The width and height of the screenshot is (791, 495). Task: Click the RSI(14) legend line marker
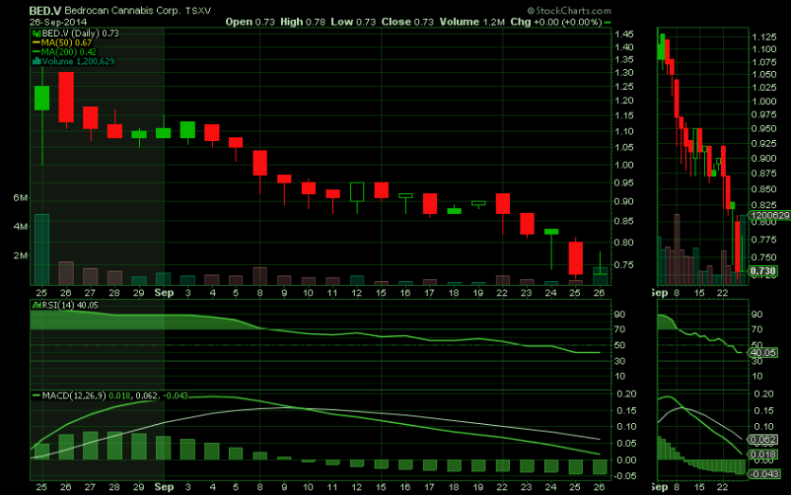point(34,306)
